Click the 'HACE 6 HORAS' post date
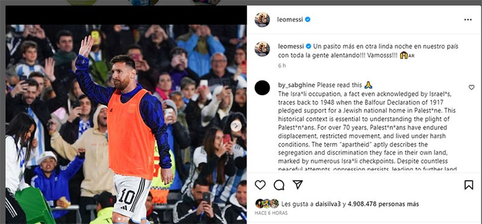Image resolution: width=482 pixels, height=224 pixels. coord(271,213)
